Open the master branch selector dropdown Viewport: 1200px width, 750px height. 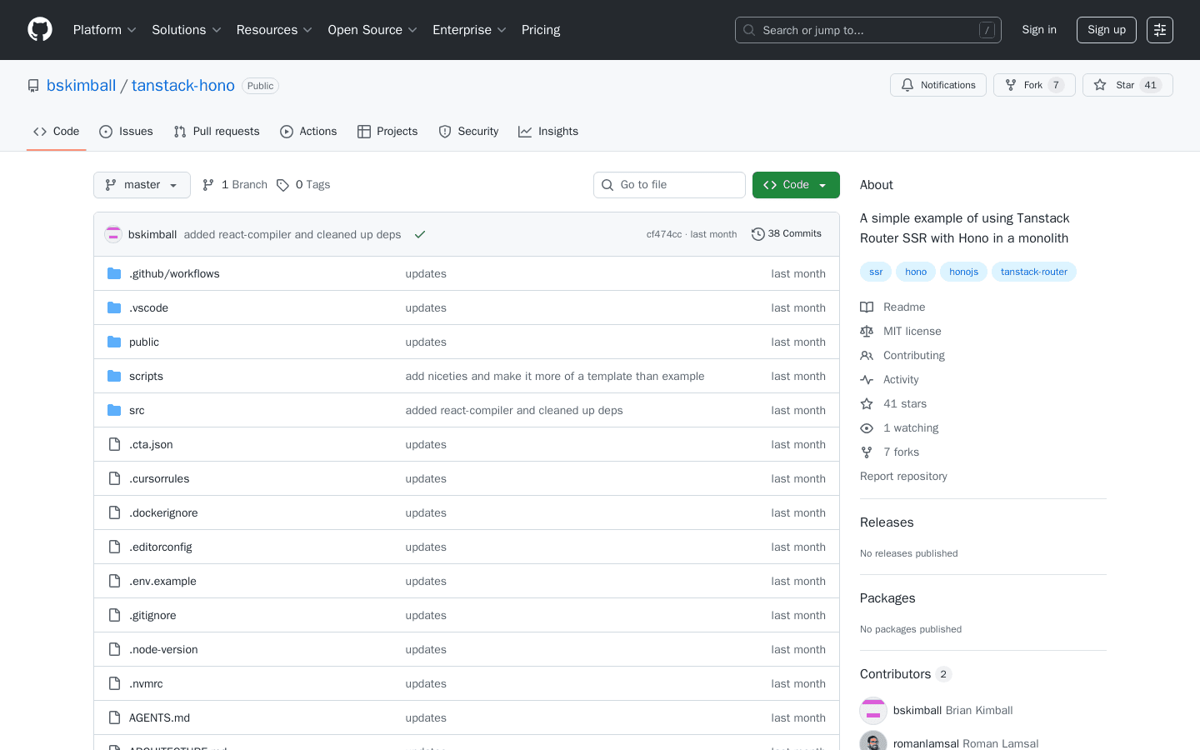142,185
